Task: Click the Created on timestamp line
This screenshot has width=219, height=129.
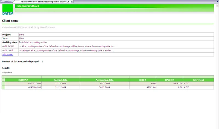Action: 28,28
